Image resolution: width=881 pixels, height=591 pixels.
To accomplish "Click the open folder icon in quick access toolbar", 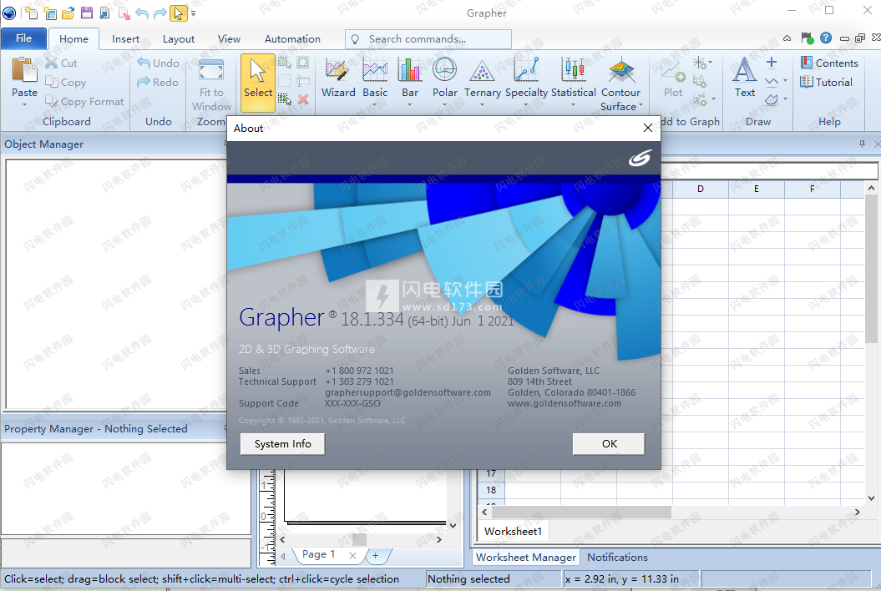I will pyautogui.click(x=68, y=13).
